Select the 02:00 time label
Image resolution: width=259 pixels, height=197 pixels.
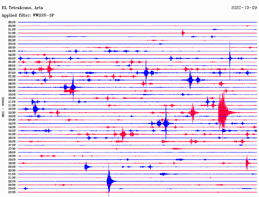point(12,37)
